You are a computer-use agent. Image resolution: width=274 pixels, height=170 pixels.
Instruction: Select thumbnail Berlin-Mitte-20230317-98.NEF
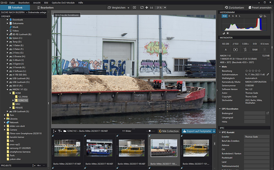coord(100,148)
